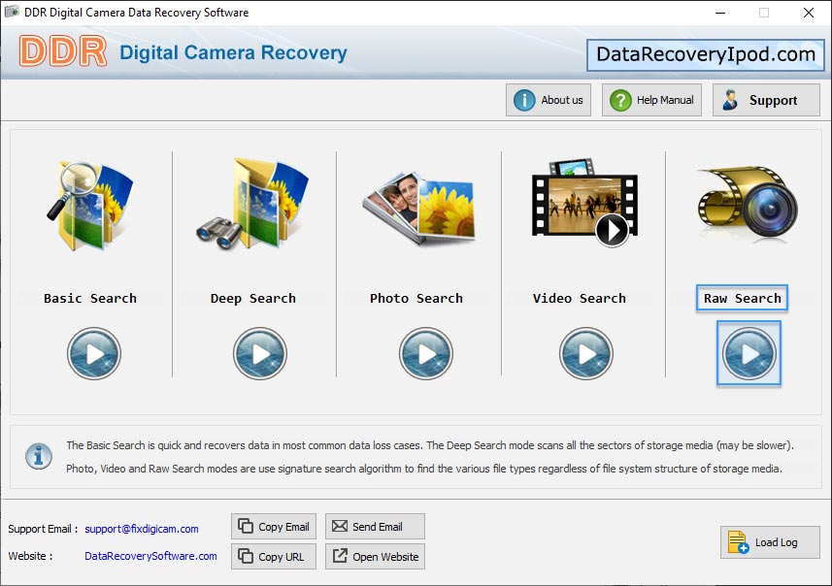The width and height of the screenshot is (832, 586).
Task: Select the Raw Search label
Action: (742, 298)
